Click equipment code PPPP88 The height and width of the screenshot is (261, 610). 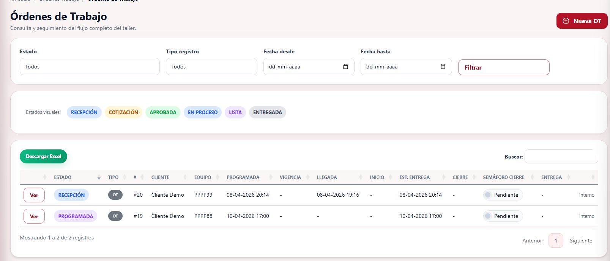point(203,216)
